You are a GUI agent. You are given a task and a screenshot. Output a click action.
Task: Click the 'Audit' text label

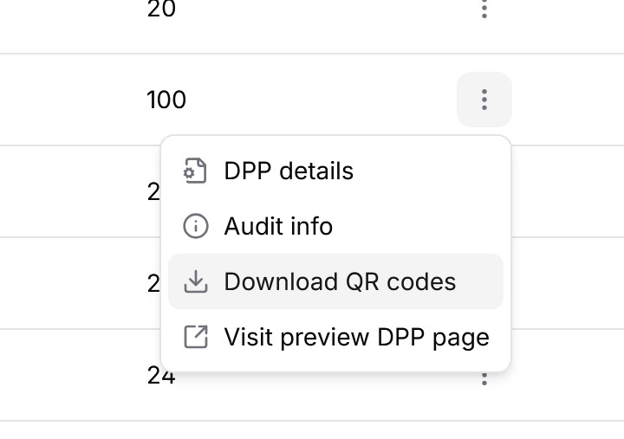[x=251, y=226]
